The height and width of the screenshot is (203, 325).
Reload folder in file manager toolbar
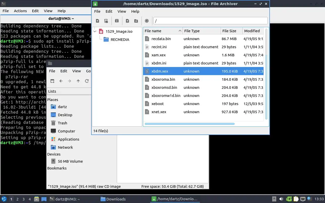87,81
